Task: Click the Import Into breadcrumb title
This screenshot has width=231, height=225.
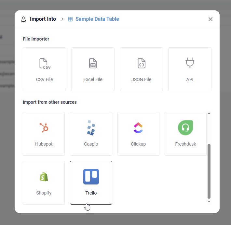Action: click(x=43, y=19)
